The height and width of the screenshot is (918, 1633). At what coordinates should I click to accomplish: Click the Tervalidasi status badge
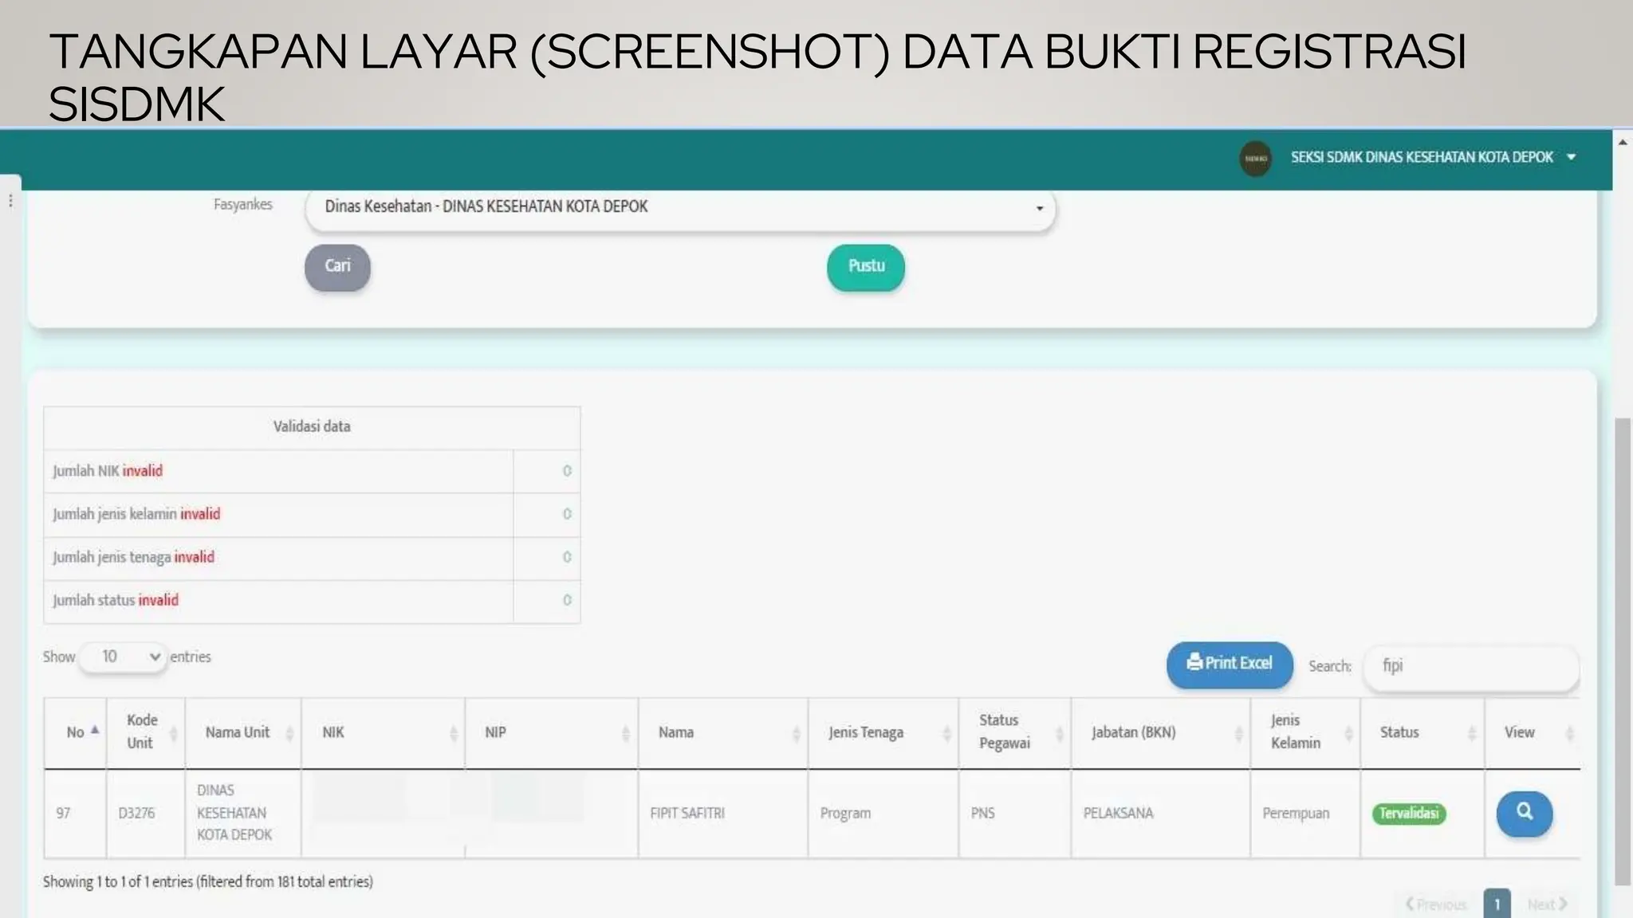tap(1408, 814)
